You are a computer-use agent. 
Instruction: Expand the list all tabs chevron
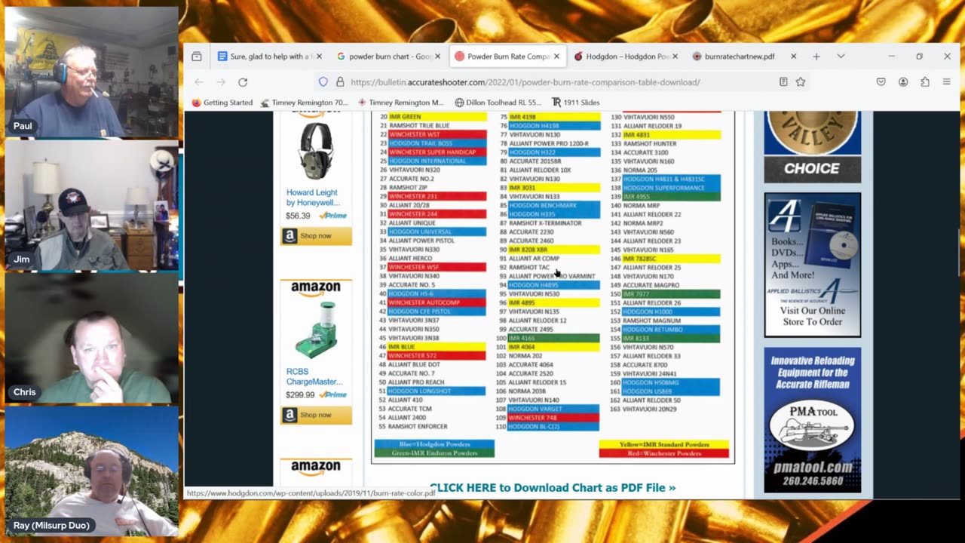pos(841,57)
